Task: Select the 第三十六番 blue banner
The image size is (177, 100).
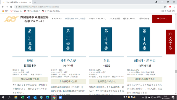Action: click(x=145, y=39)
